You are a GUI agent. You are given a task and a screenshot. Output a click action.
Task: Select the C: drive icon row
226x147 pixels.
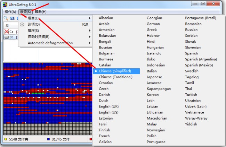pyautogui.click(x=11, y=32)
